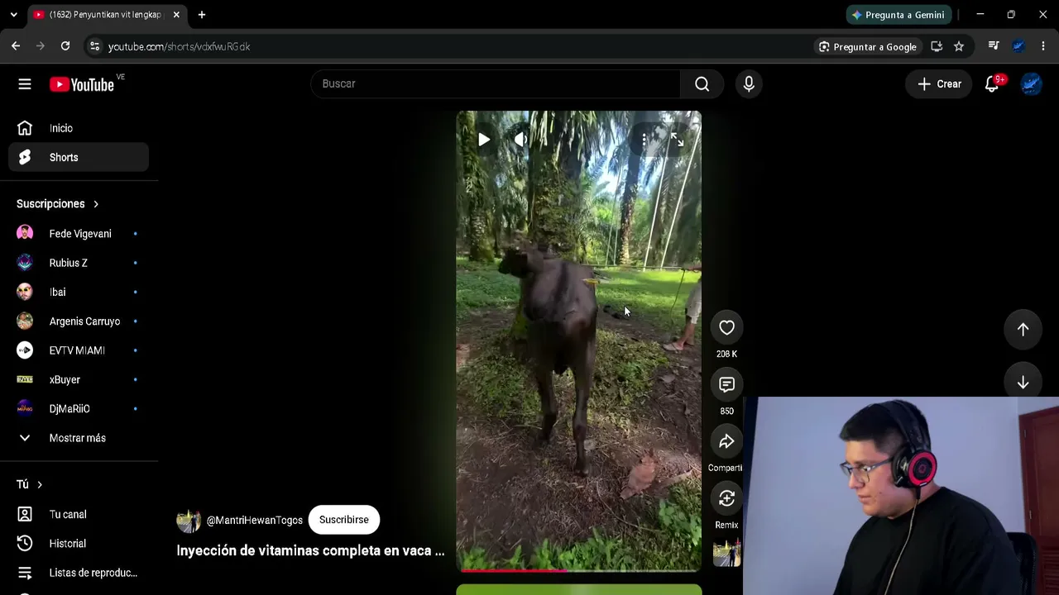
Task: Mute the Short with the volume icon
Action: [520, 140]
